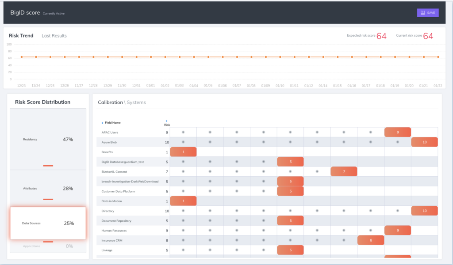Click the Data Sources 25% value
Image resolution: width=453 pixels, height=265 pixels.
point(69,223)
